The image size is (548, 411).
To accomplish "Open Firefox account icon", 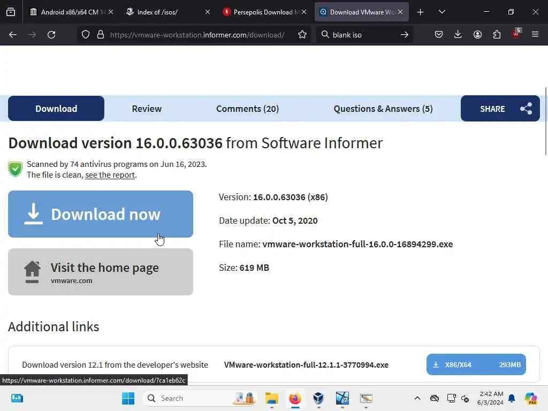I will tap(477, 35).
